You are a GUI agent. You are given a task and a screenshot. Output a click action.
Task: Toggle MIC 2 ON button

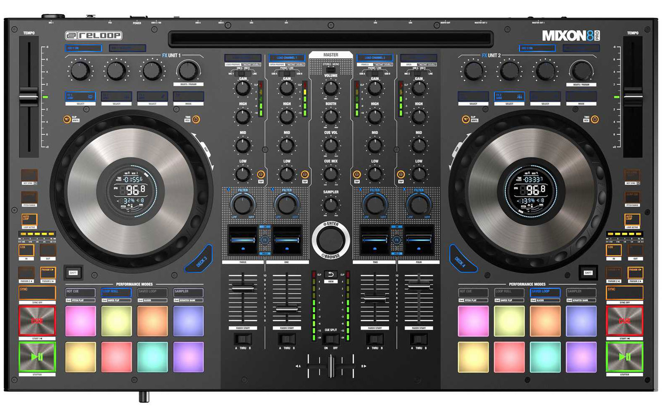[x=537, y=48]
